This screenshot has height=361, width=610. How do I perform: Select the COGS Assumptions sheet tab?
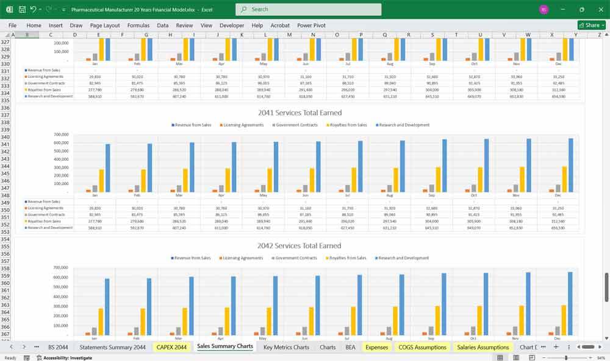coord(422,347)
